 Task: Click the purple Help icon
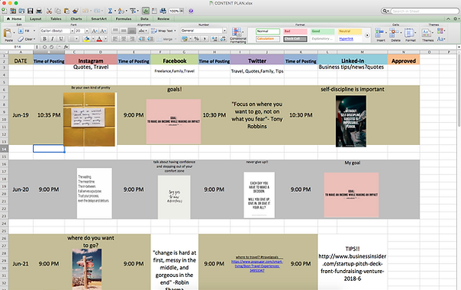191,11
